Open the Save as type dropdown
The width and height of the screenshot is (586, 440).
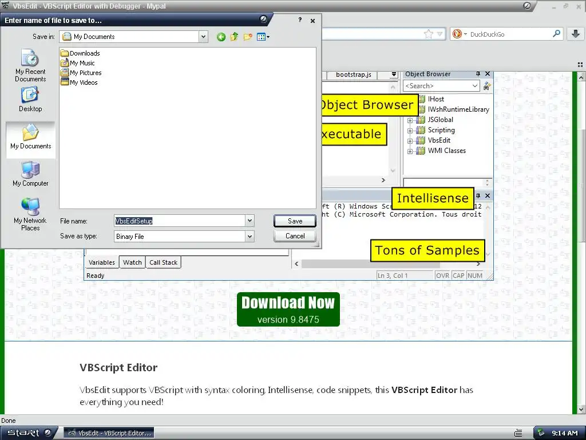[250, 236]
